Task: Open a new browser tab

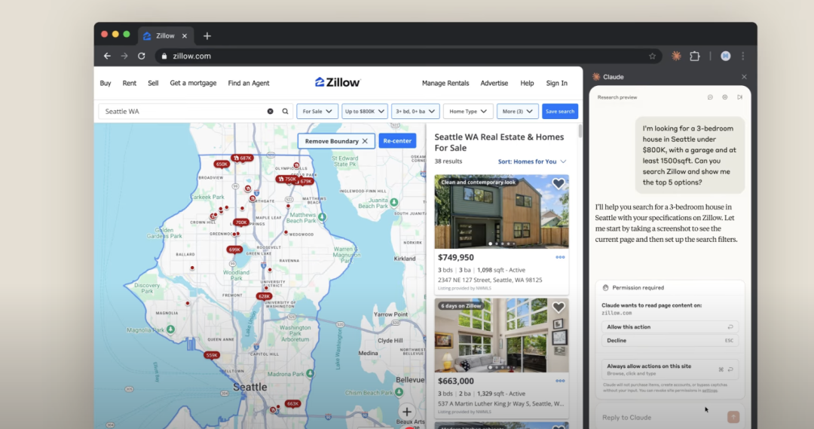Action: [207, 36]
